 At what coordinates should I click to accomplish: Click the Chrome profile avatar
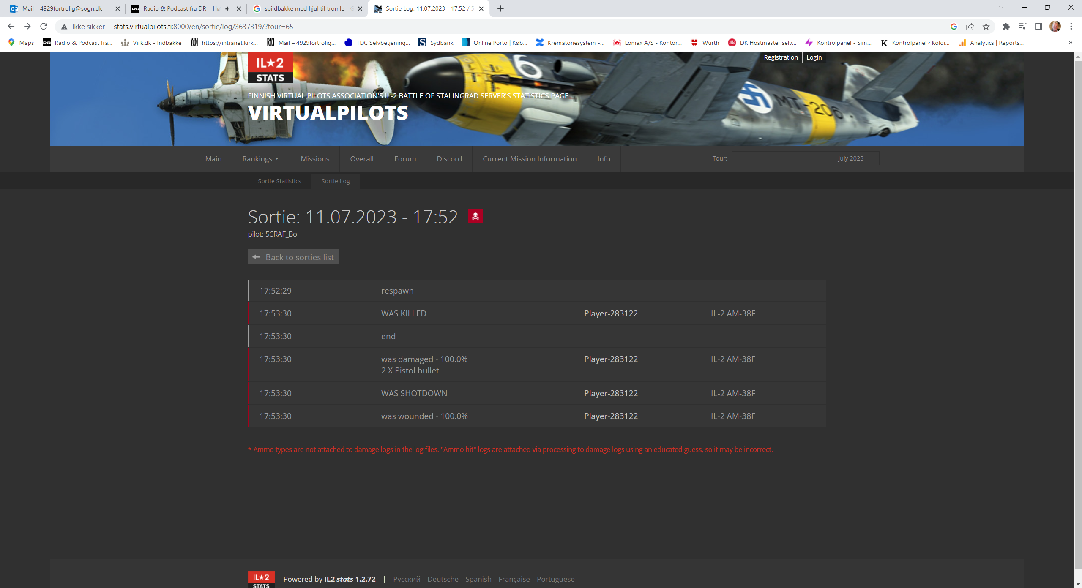tap(1055, 27)
